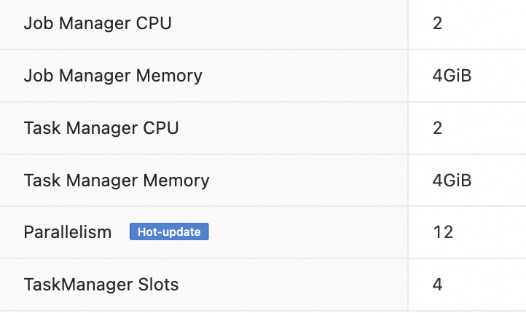Click the Parallelism value 12
Screen dimensions: 526x313
click(443, 232)
